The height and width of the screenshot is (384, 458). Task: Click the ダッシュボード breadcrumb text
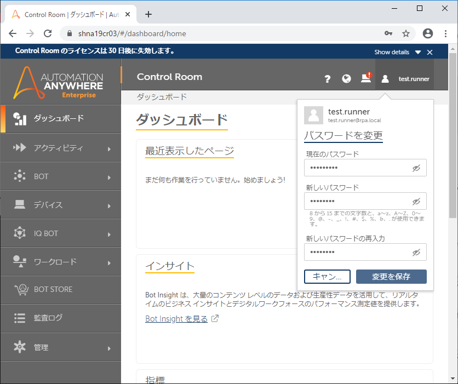[x=162, y=97]
